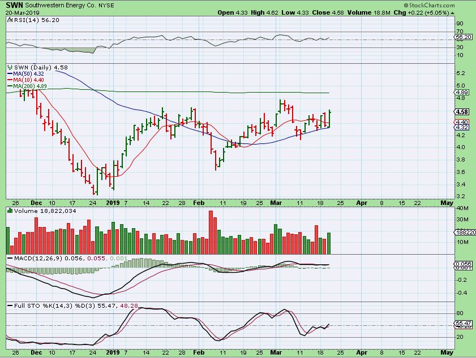Click the 20-Mar-2019 date label

[23, 13]
